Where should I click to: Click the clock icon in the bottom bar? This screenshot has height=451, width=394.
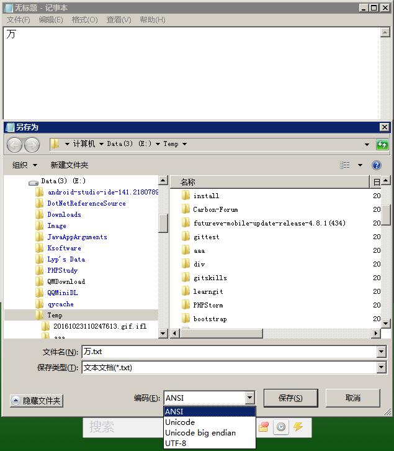pos(281,427)
